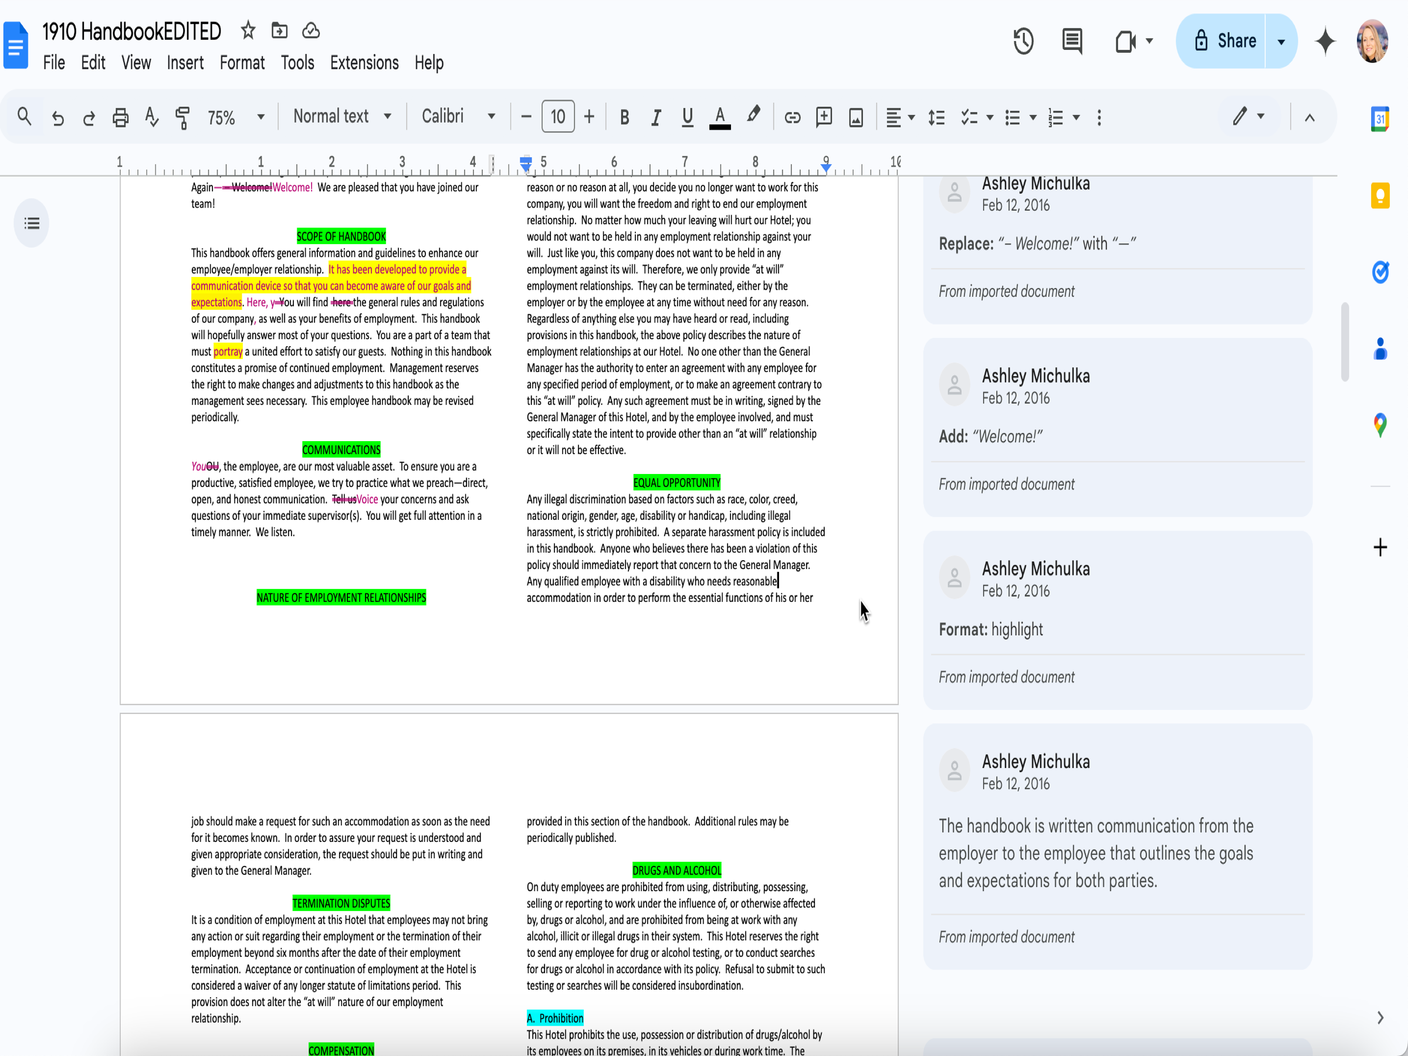Open the Normal text style dropdown
This screenshot has width=1408, height=1056.
click(x=342, y=117)
